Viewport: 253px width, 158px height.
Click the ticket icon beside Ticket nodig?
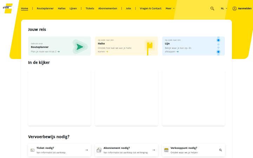click(x=32, y=150)
